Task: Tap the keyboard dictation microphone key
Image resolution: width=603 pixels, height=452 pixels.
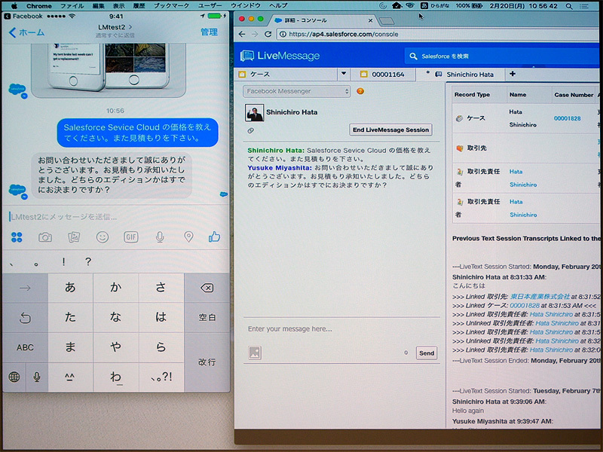Action: 37,377
